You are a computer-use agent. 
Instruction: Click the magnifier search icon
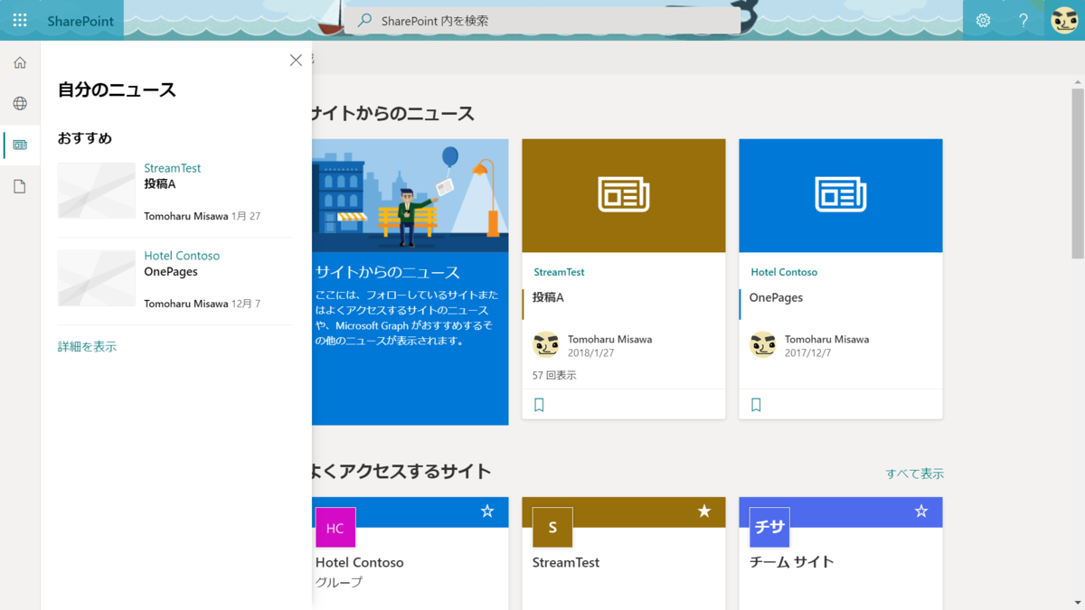pyautogui.click(x=364, y=20)
